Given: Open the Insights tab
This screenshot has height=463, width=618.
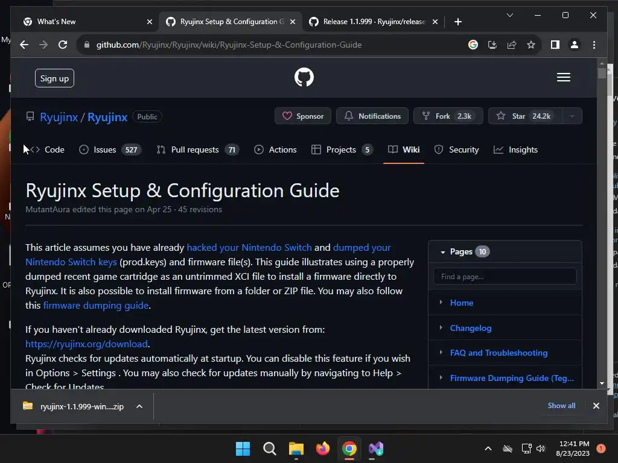Looking at the screenshot, I should coord(515,150).
